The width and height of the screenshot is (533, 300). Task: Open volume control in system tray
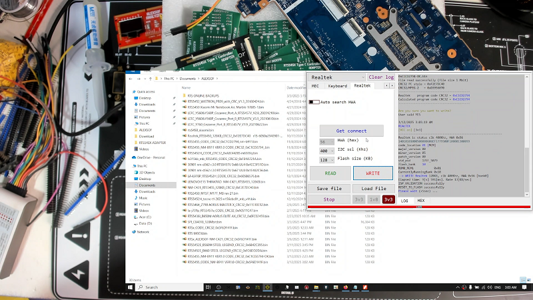coord(490,287)
